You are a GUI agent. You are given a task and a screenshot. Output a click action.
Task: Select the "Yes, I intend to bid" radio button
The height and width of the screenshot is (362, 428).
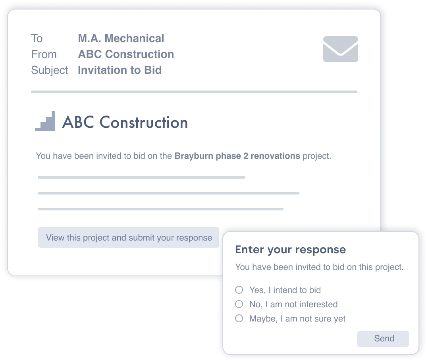pyautogui.click(x=239, y=290)
